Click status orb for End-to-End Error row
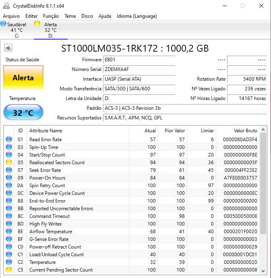The image size is (271, 278). click(x=9, y=201)
